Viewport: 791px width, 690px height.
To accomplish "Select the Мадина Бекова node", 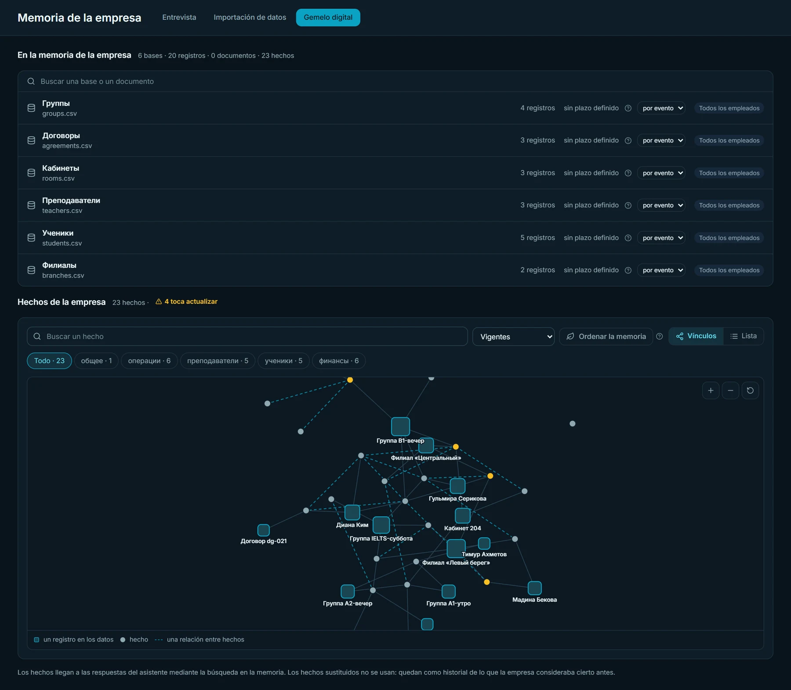I will [x=534, y=588].
